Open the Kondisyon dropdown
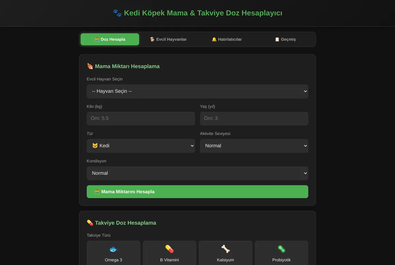Image resolution: width=395 pixels, height=265 pixels. 197,173
